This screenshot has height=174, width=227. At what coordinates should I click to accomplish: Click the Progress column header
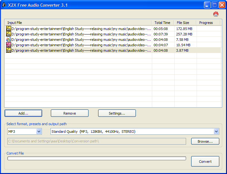[x=208, y=23]
